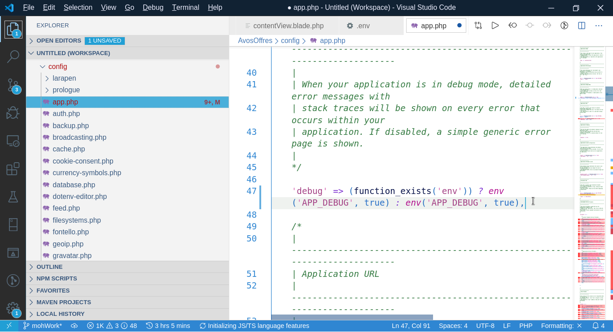Viewport: 613px width, 332px height.
Task: Select the app.php editor tab
Action: click(x=436, y=26)
